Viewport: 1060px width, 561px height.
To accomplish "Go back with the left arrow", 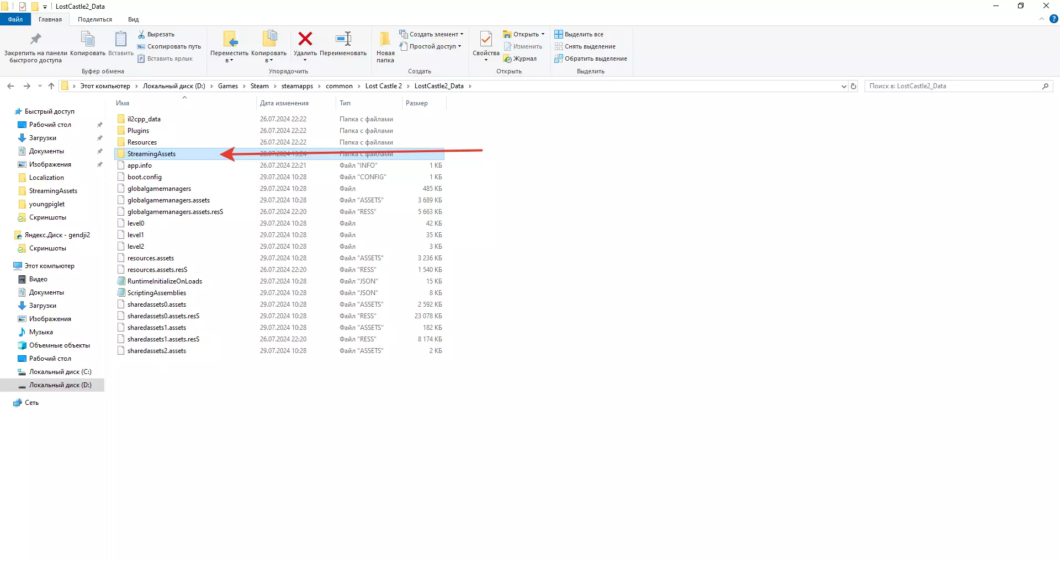I will 10,86.
